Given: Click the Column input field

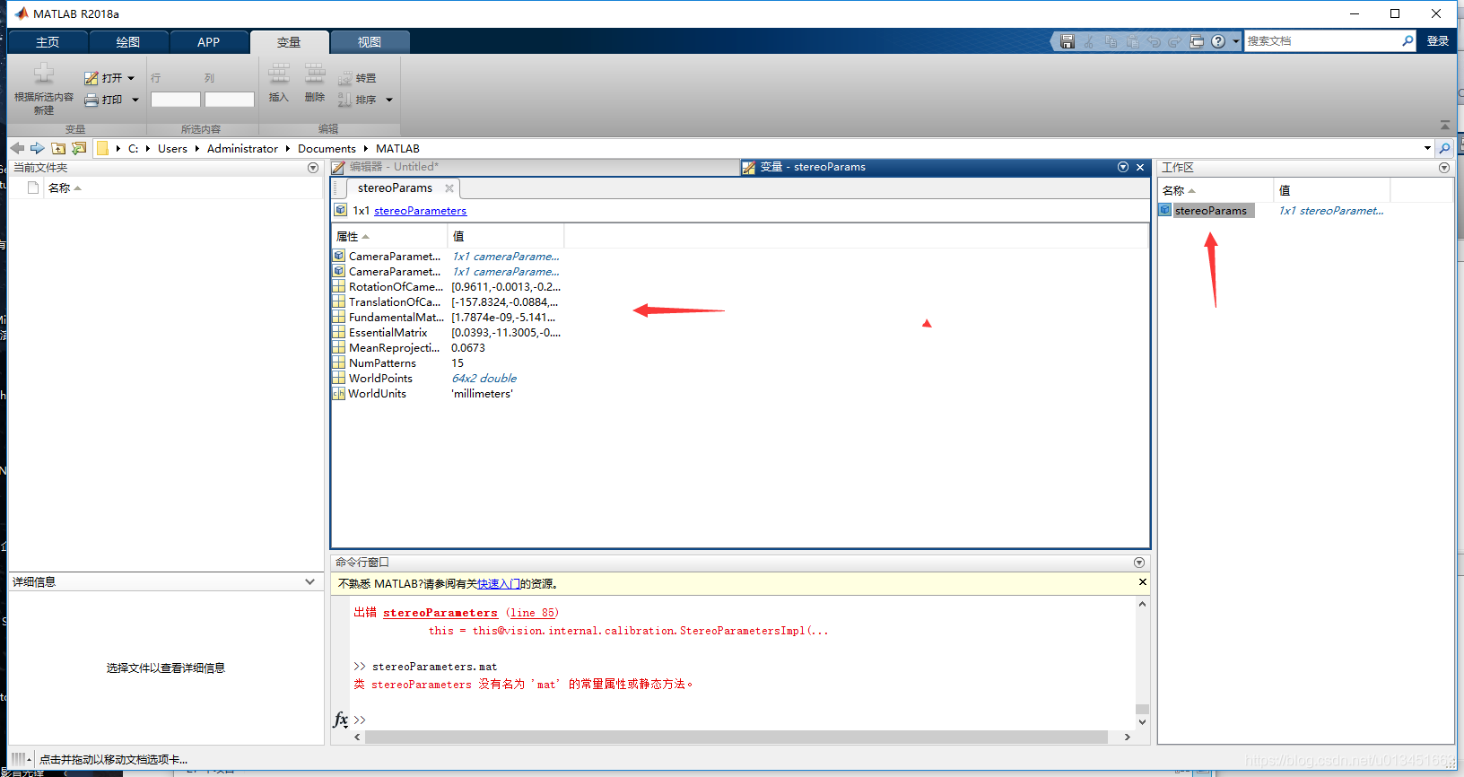Looking at the screenshot, I should pos(230,100).
